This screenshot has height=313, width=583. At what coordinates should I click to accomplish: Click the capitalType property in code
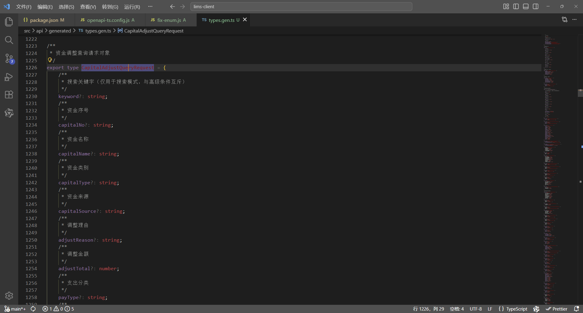pyautogui.click(x=74, y=183)
